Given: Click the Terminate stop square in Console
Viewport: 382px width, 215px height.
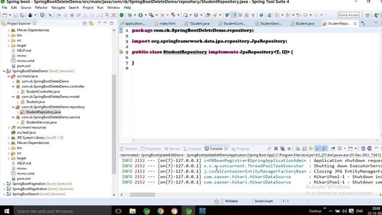Looking at the screenshot, I should click(289, 149).
